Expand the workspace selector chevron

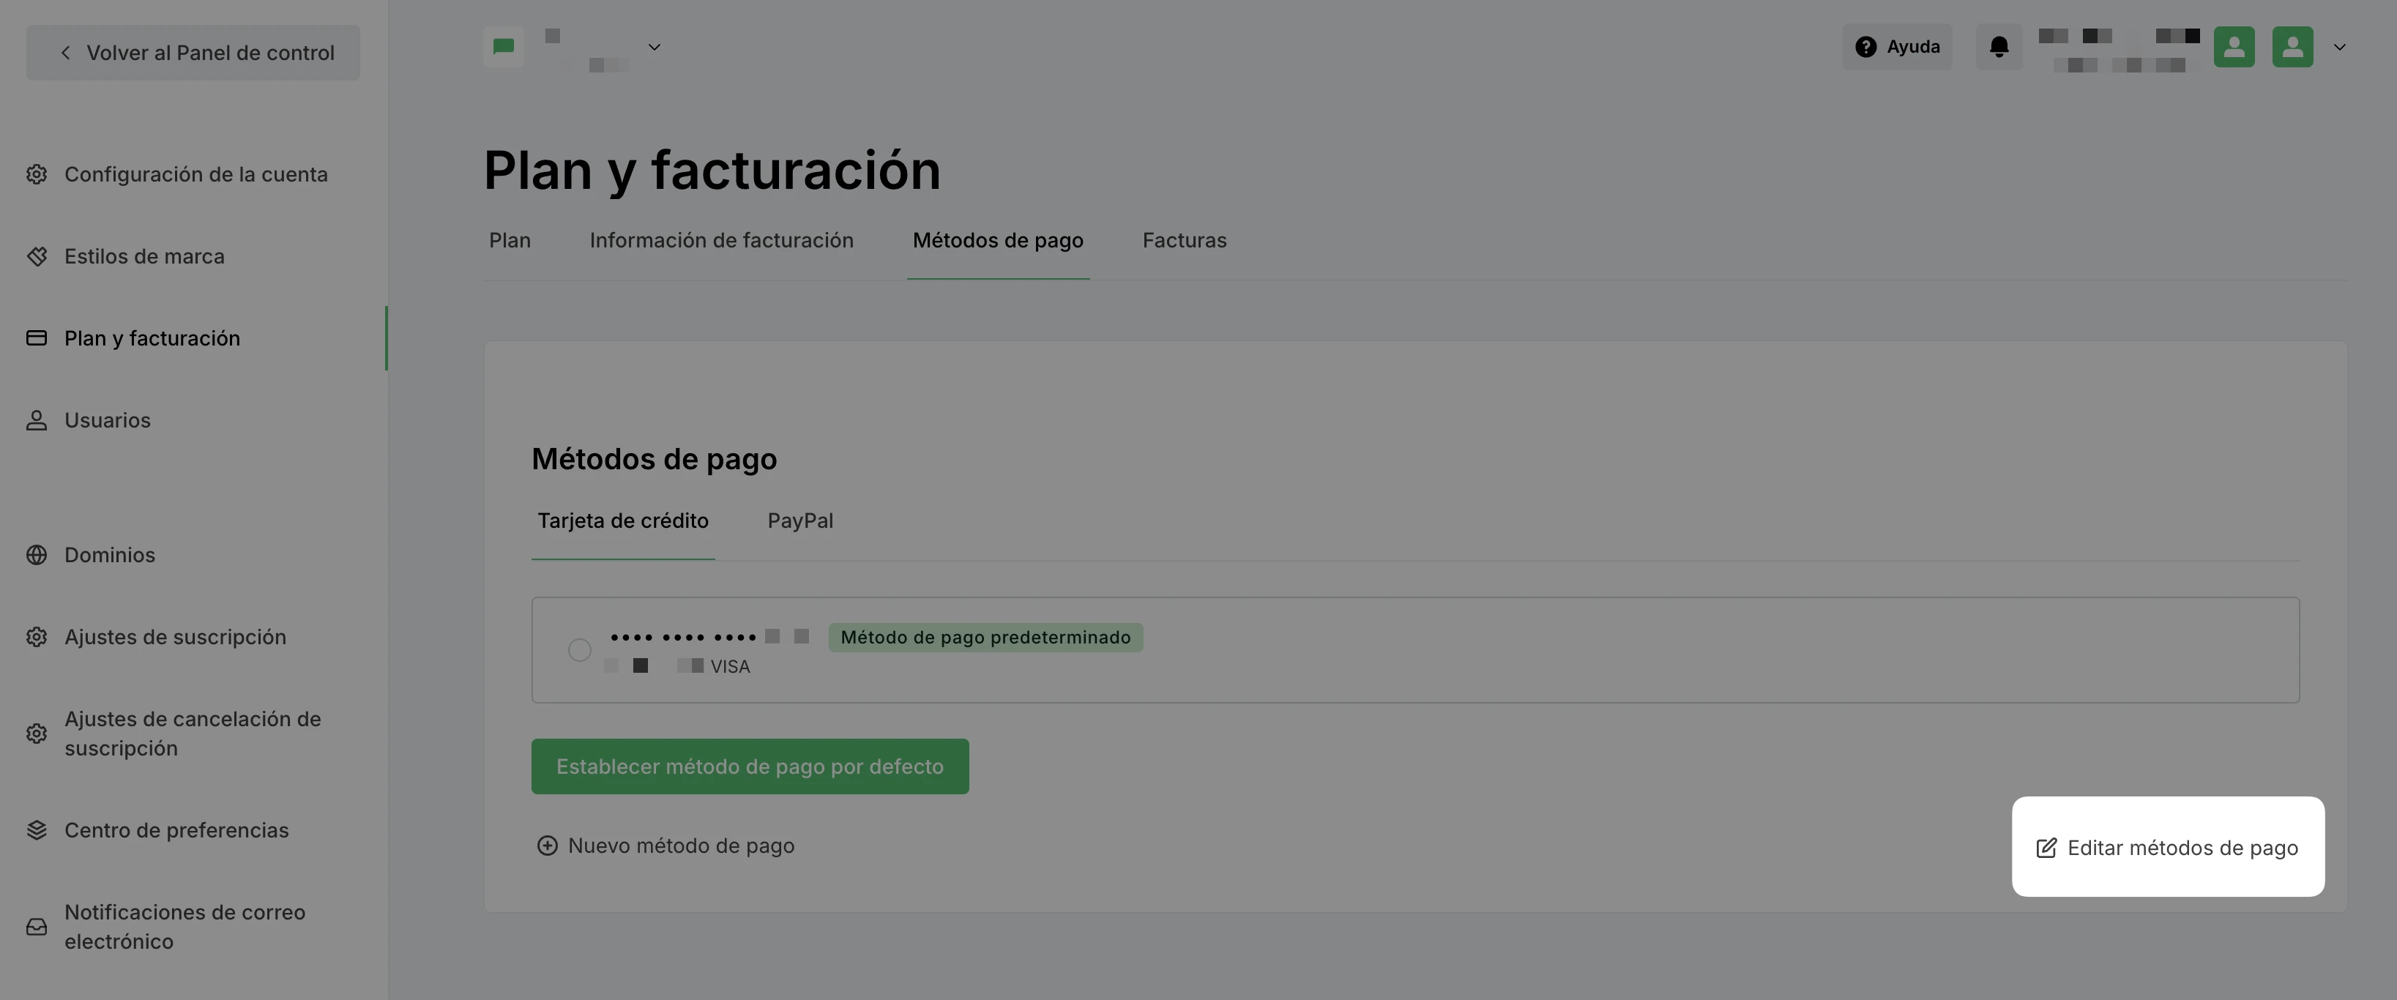[x=654, y=47]
